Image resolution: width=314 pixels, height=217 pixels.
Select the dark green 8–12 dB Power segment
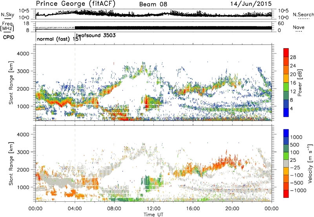(286, 96)
